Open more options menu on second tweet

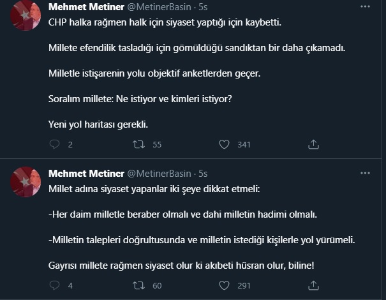tap(364, 172)
